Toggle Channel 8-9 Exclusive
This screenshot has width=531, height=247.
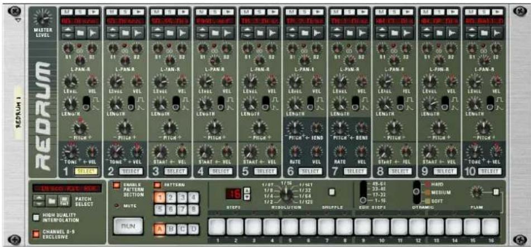[36, 234]
